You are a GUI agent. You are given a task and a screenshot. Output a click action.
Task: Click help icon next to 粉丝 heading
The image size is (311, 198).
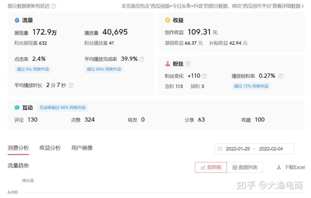(187, 64)
